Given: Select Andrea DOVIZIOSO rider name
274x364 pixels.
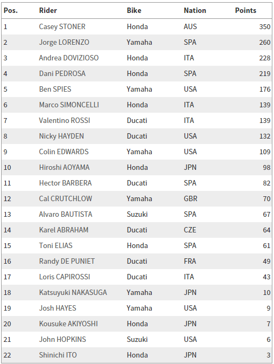Looking at the screenshot, I should tap(69, 58).
